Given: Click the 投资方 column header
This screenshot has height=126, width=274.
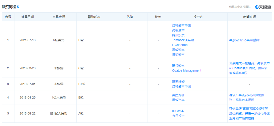Looking at the screenshot, I should click(198, 17).
